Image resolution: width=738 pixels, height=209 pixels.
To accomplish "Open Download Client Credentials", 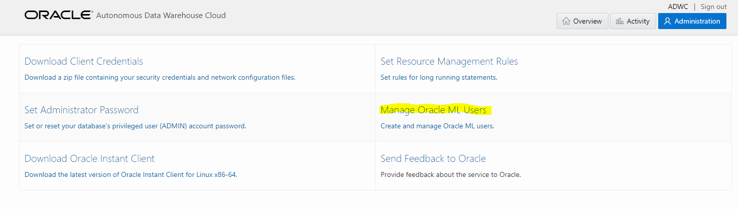I will click(x=84, y=61).
